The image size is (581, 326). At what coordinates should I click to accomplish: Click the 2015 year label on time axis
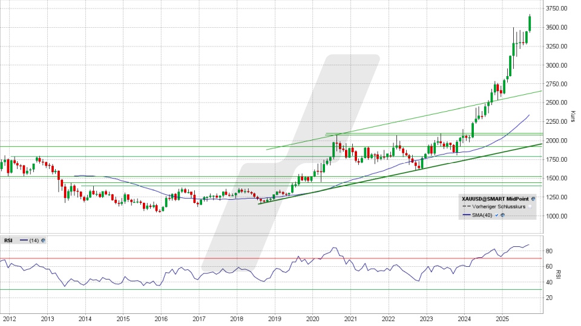tap(123, 319)
